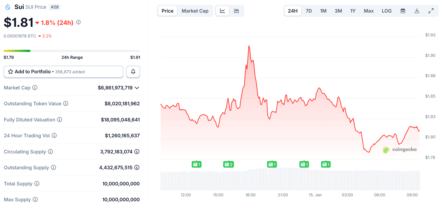Click info icon next to Market Cap
Image resolution: width=442 pixels, height=204 pixels.
pos(35,88)
